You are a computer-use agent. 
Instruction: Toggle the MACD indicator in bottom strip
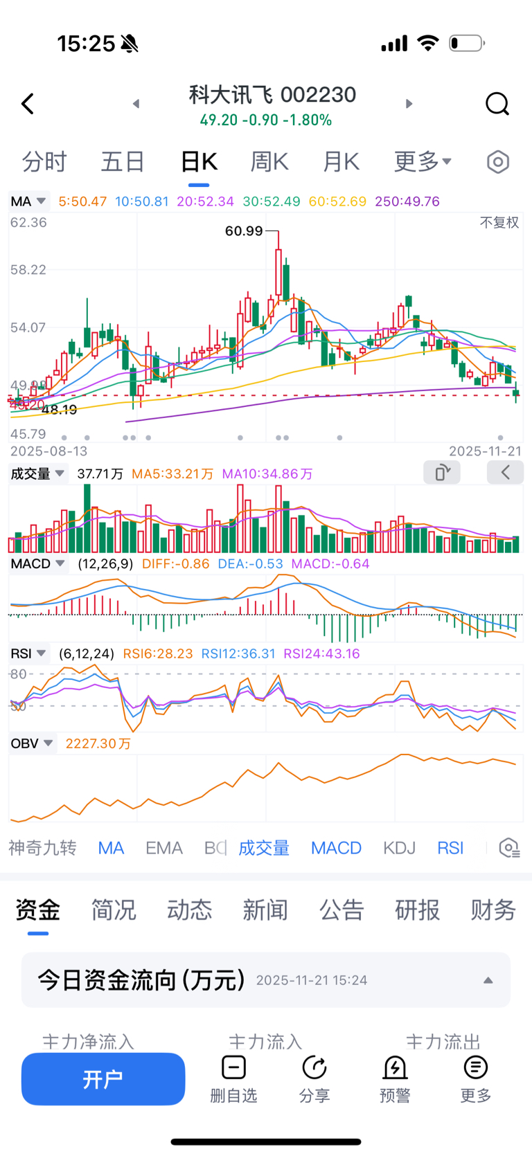tap(336, 848)
